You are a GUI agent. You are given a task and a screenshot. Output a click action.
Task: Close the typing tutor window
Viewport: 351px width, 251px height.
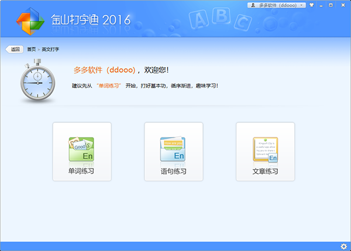click(x=343, y=5)
